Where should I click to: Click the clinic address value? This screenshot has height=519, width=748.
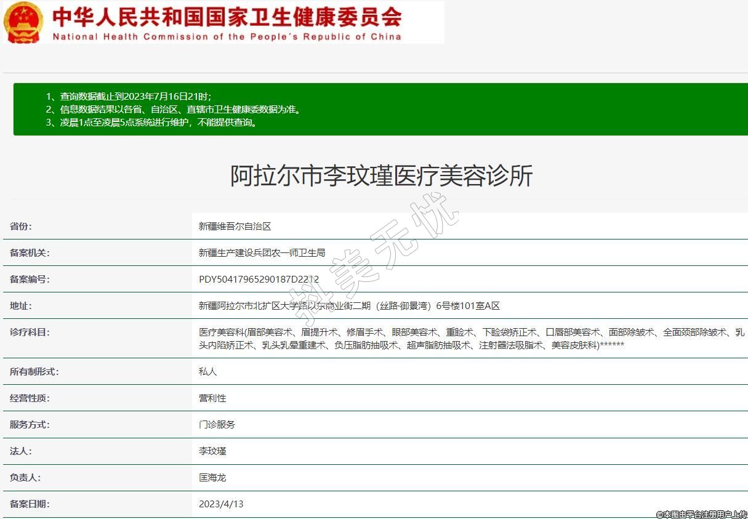pos(349,306)
